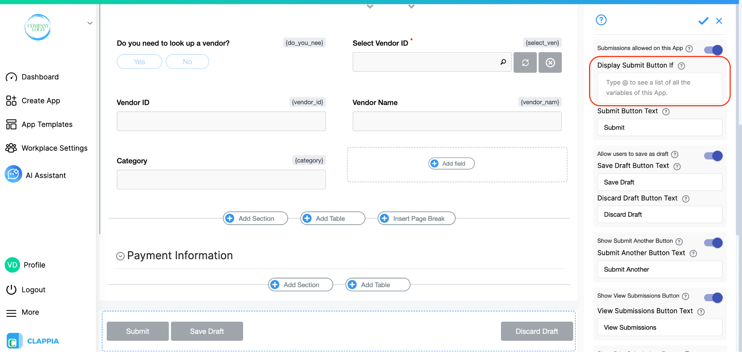Viewport: 742px width, 352px height.
Task: Open help for Display Submit Button If
Action: click(681, 66)
